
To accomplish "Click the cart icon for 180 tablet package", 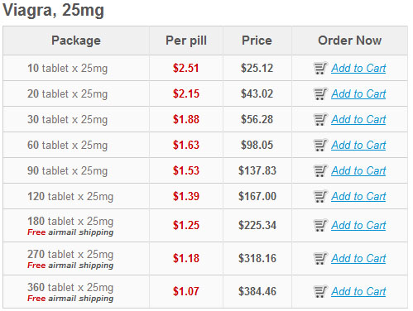I will coord(320,225).
